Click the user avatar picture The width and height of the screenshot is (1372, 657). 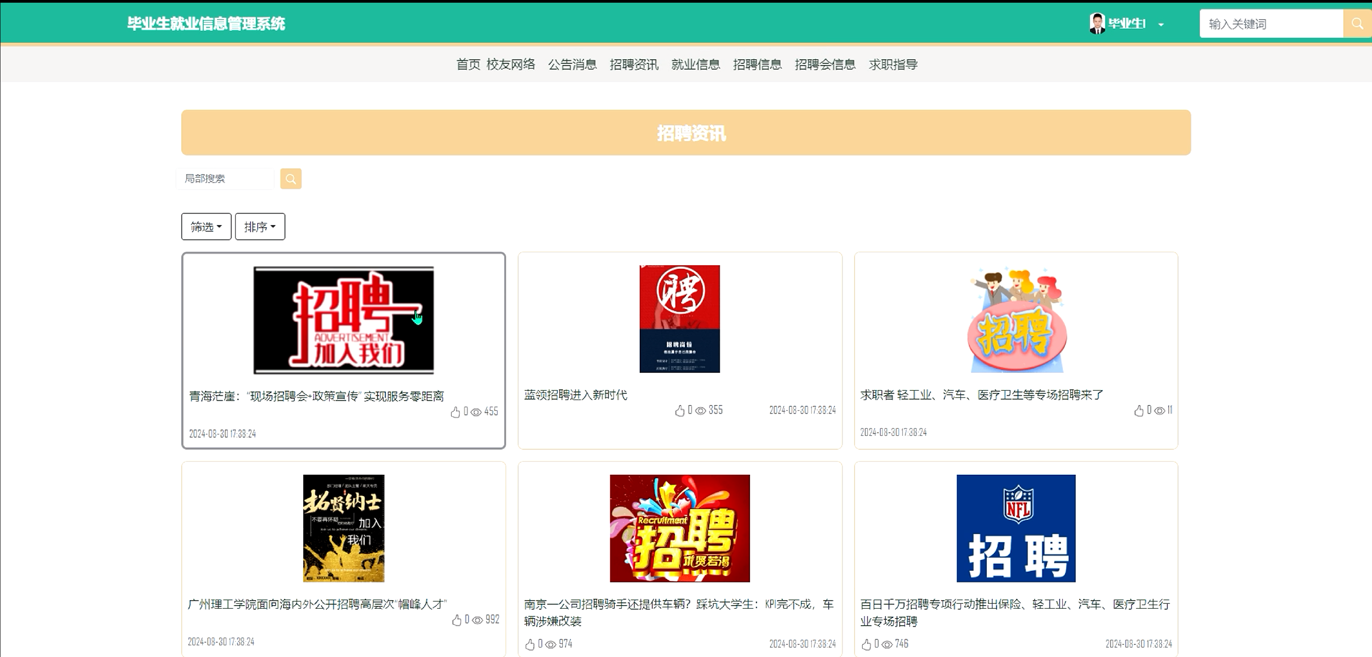(x=1097, y=23)
